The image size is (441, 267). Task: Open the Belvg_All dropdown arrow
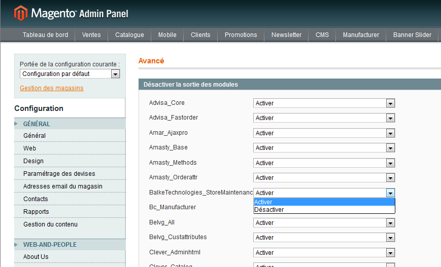390,223
